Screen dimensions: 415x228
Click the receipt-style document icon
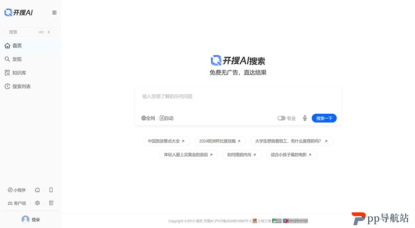pos(51,203)
